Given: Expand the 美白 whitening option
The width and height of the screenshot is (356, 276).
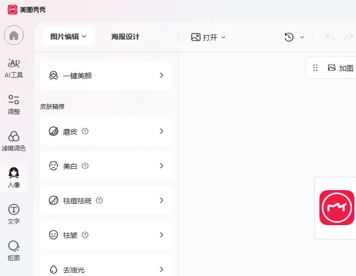Looking at the screenshot, I should 106,166.
